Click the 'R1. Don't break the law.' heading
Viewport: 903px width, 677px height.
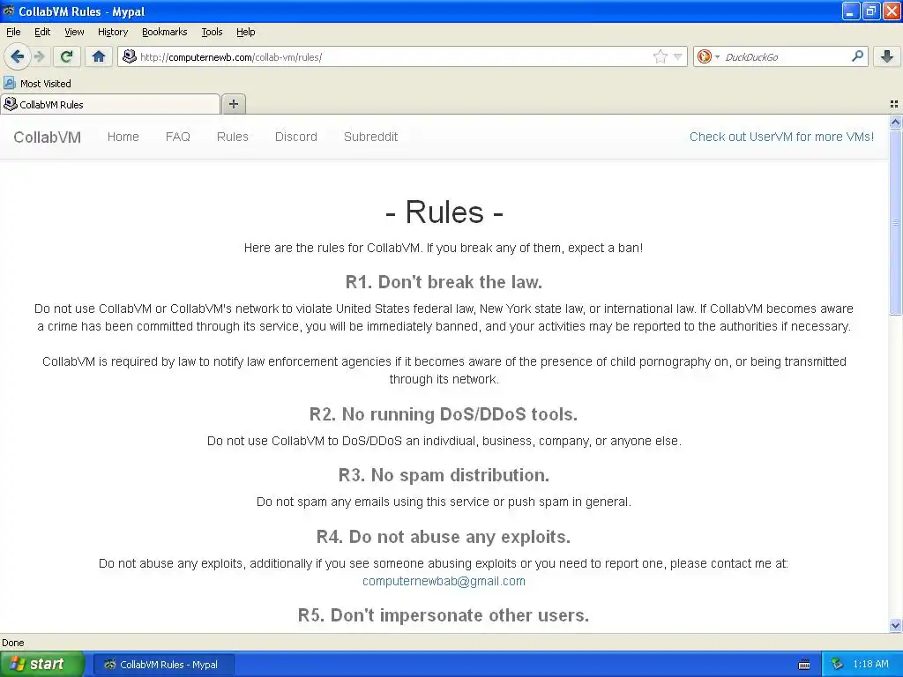(444, 282)
